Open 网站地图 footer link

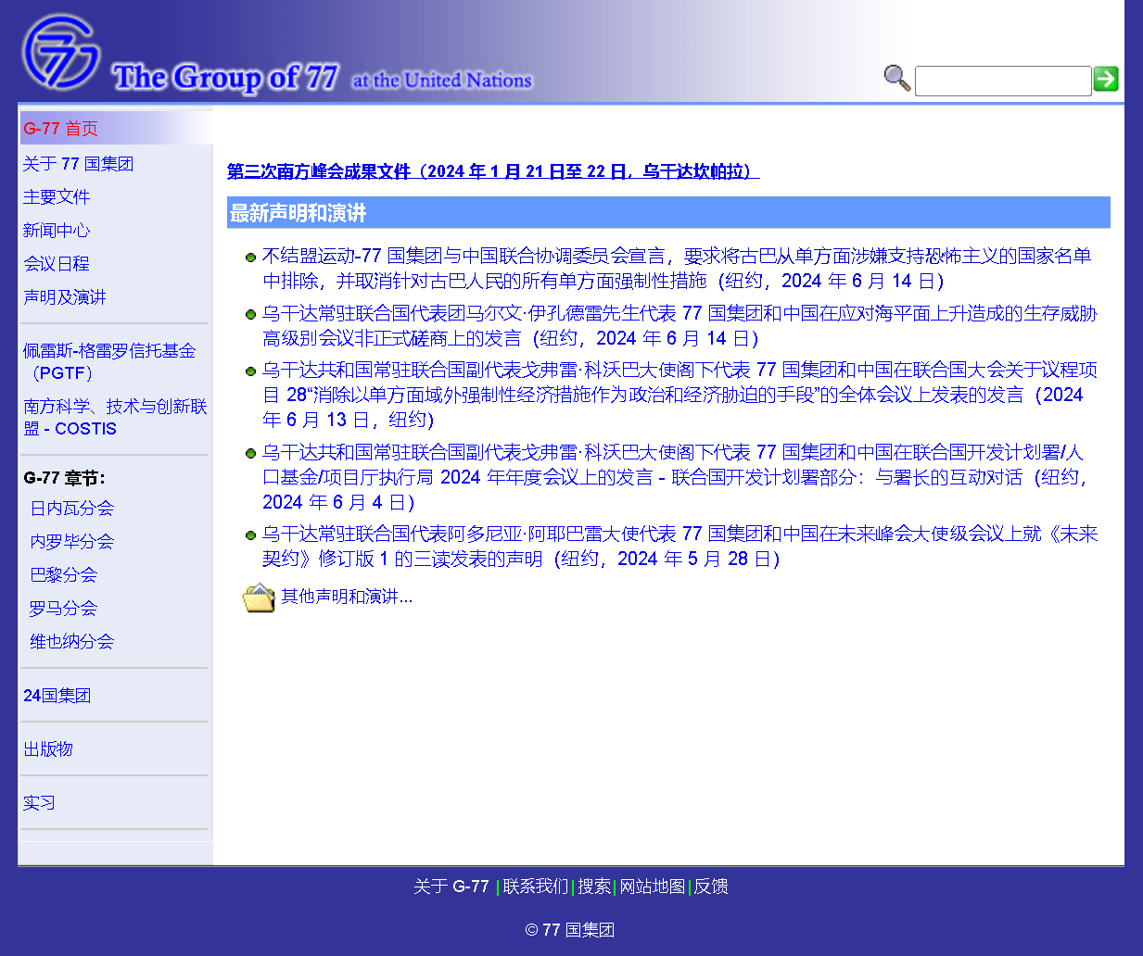point(652,887)
